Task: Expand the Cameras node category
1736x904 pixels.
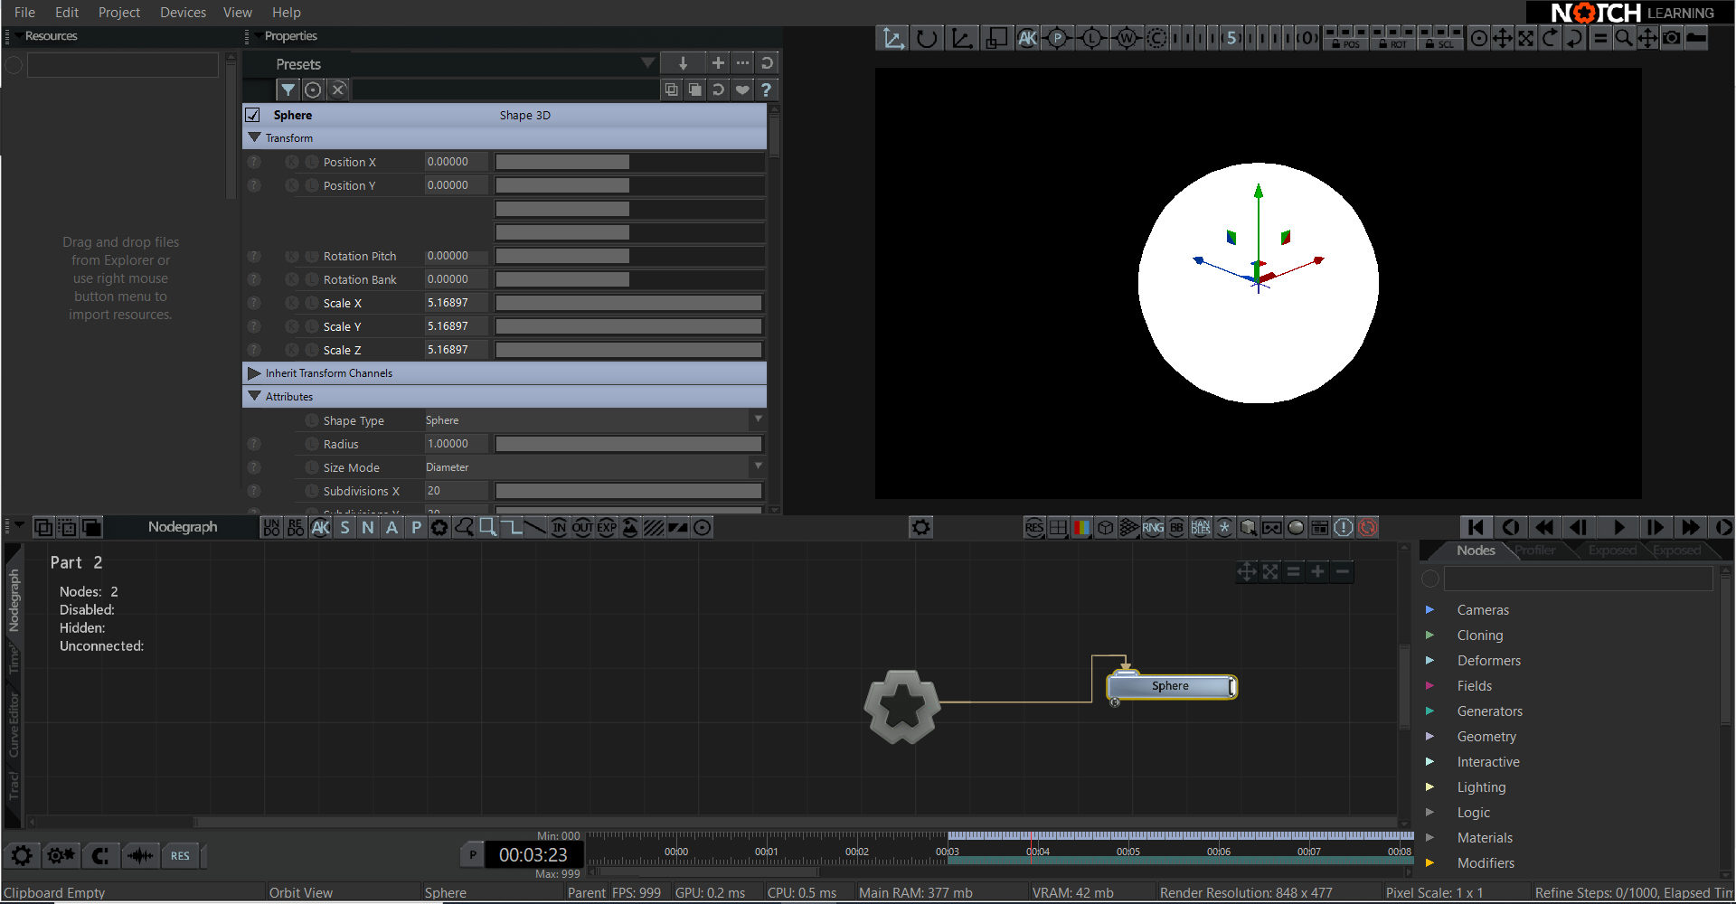Action: click(x=1429, y=609)
